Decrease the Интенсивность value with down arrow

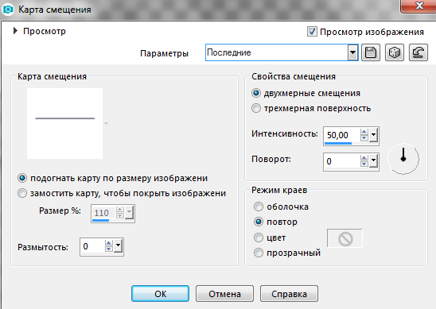[364, 138]
